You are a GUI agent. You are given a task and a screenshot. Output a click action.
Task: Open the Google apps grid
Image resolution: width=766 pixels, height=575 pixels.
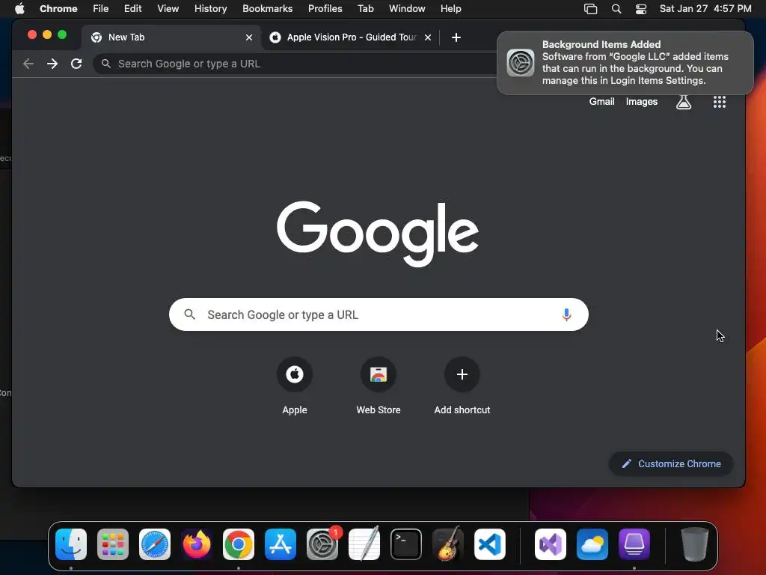pos(719,102)
